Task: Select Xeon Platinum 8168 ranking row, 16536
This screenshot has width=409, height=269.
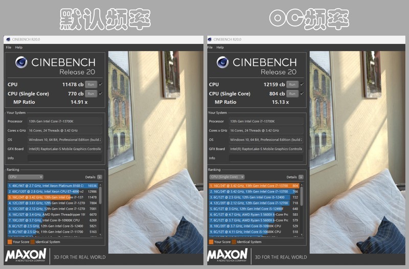Action: click(x=53, y=186)
